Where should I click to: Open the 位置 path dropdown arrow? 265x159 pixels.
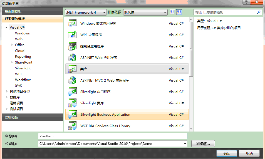(185, 144)
